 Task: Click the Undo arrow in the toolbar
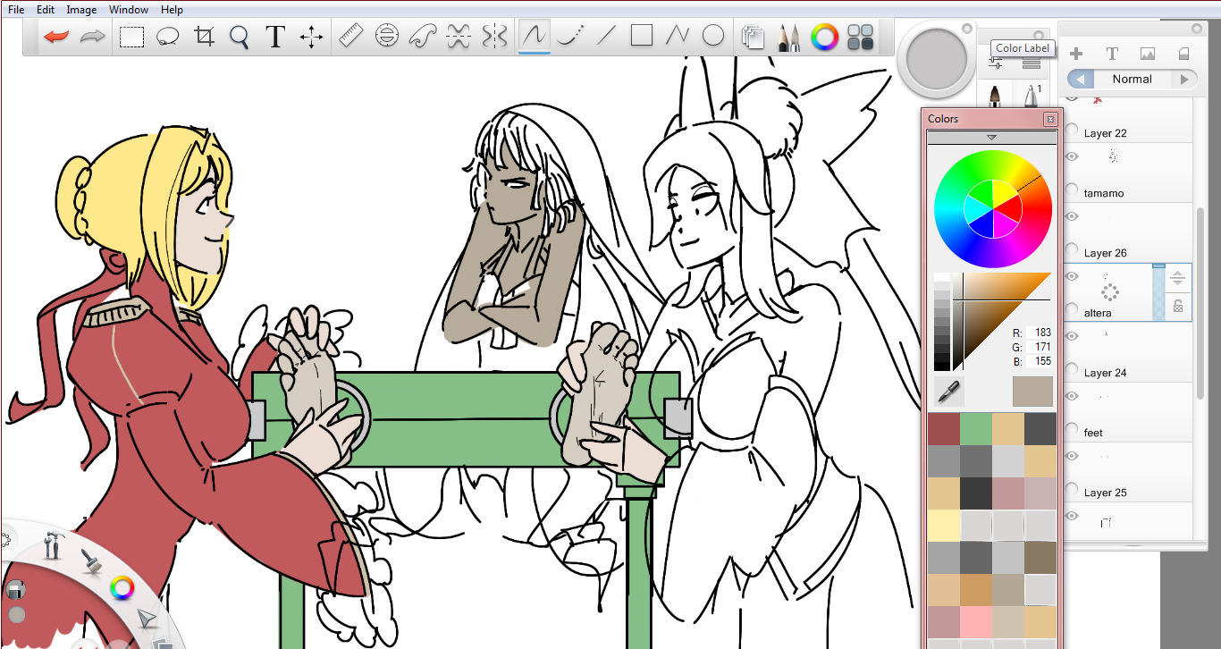coord(56,37)
